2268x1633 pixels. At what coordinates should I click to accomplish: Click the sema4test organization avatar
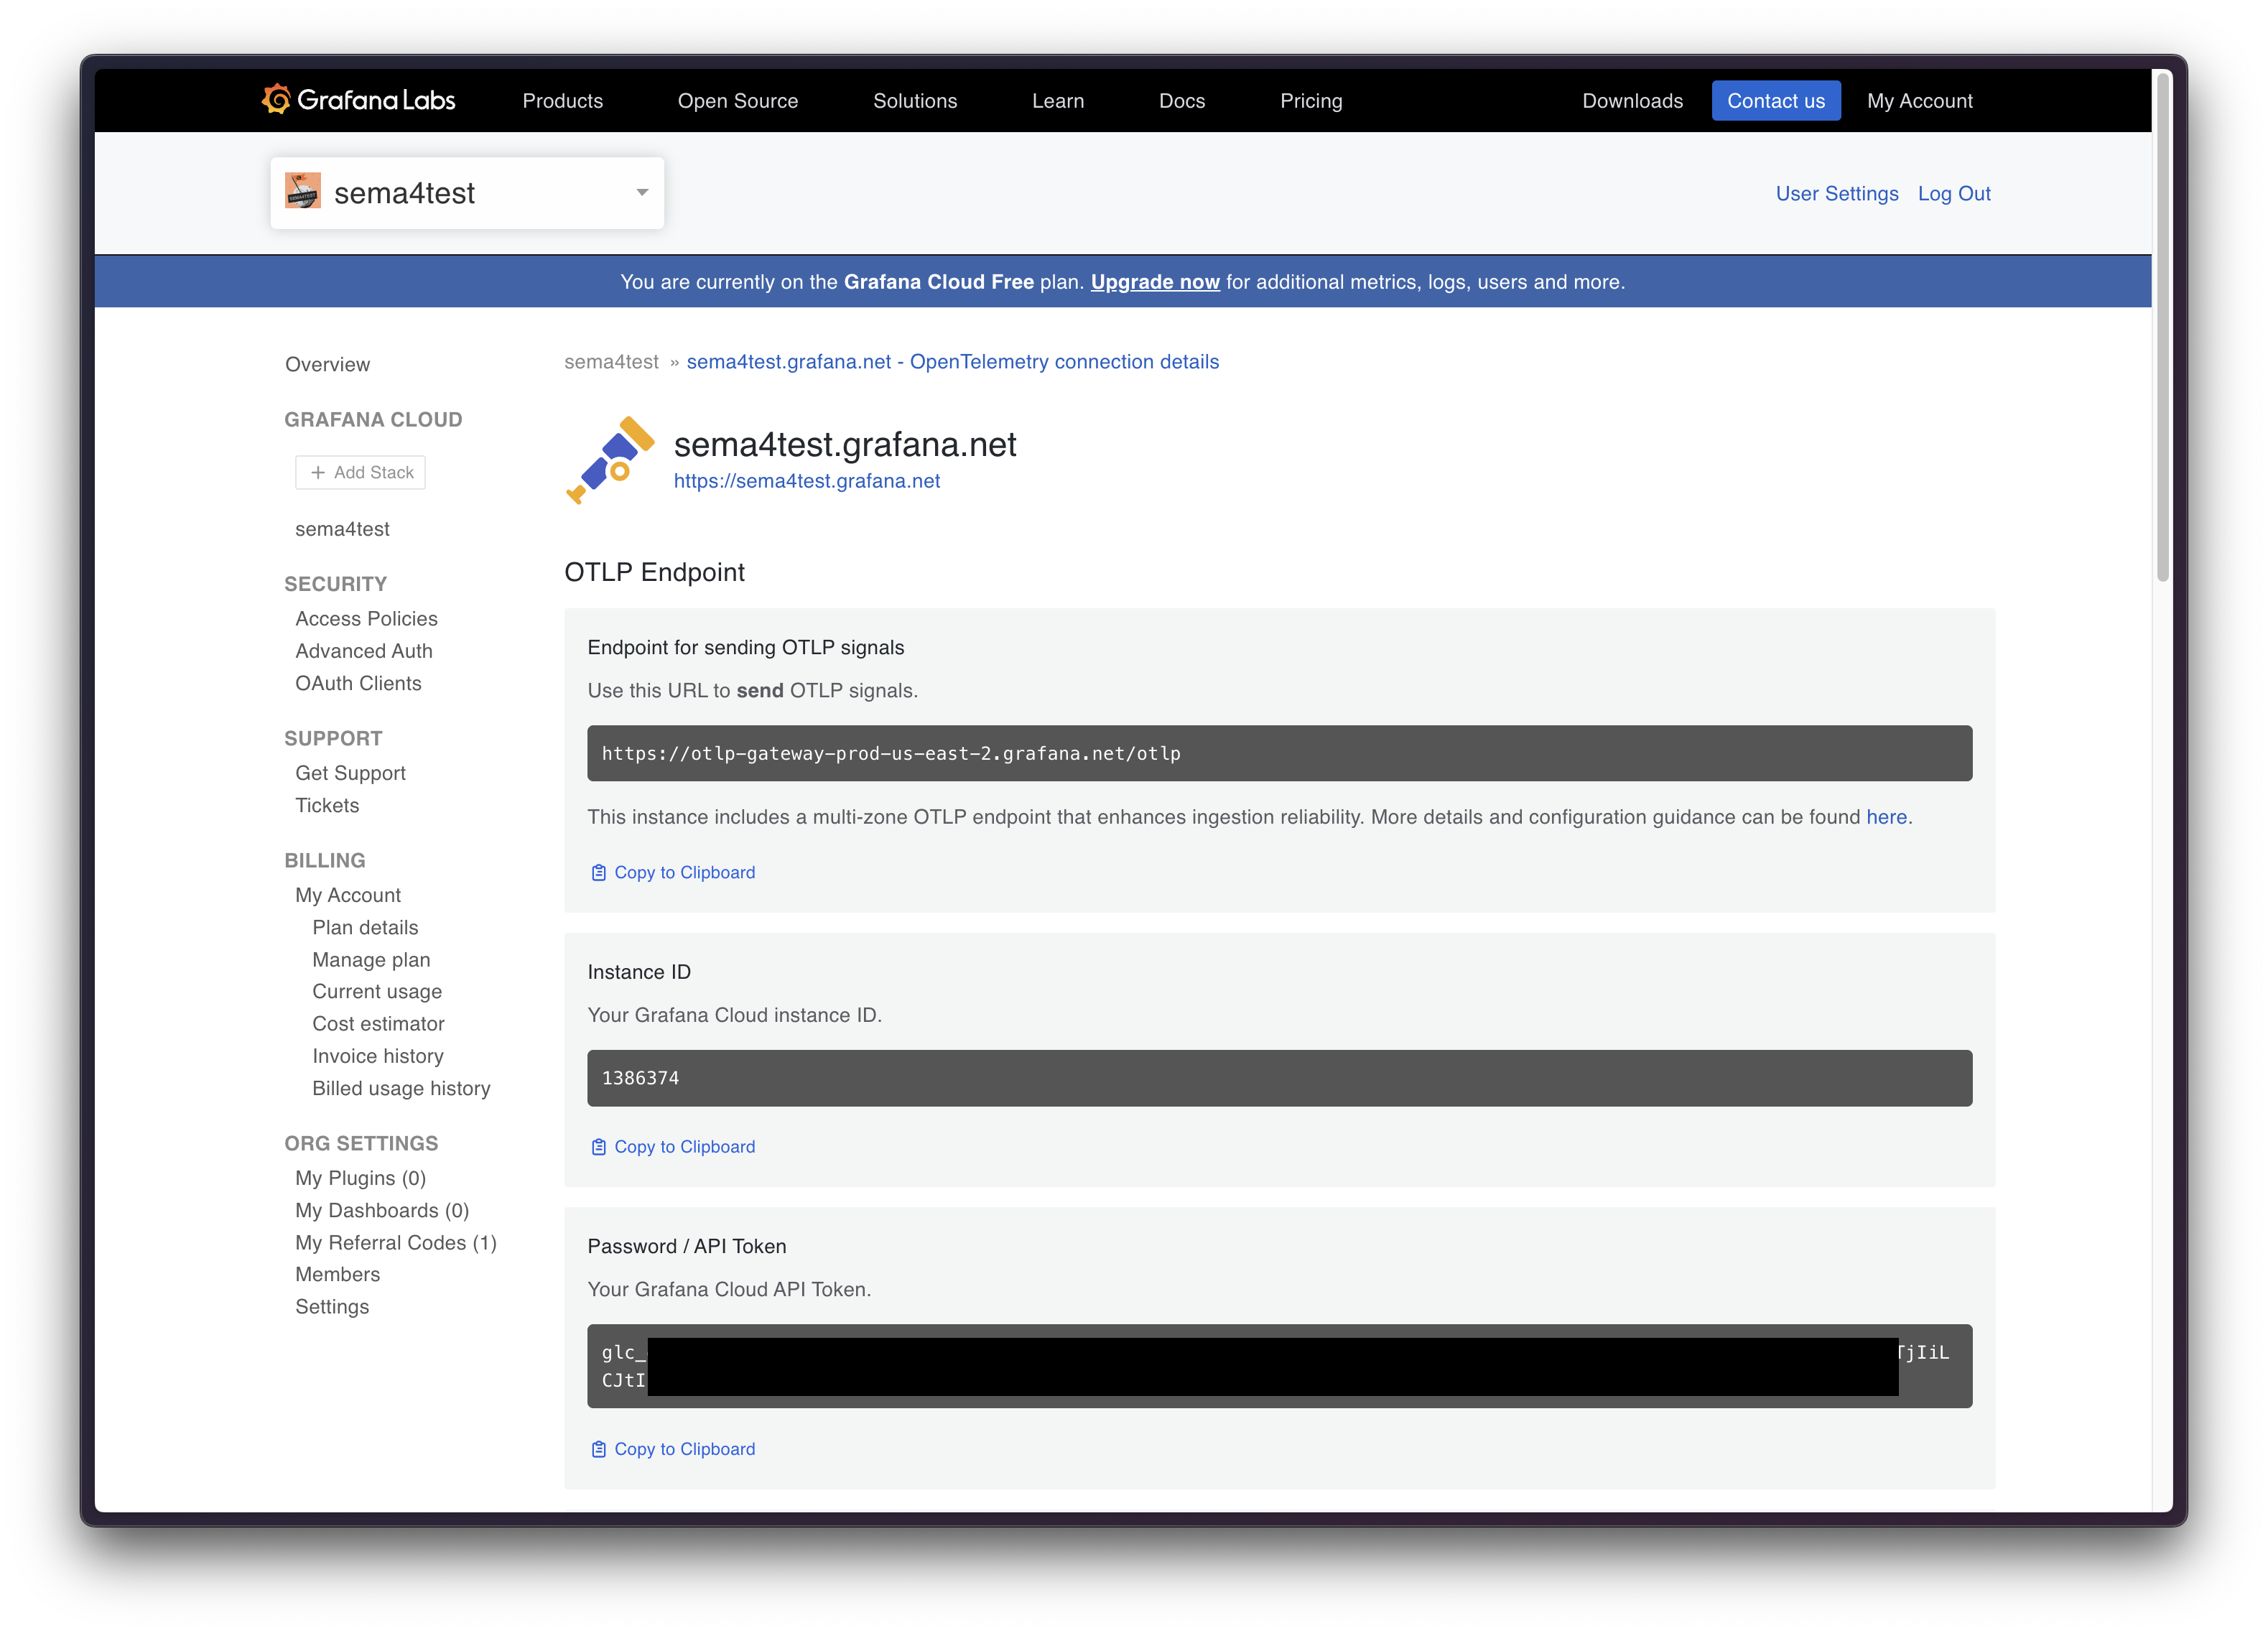click(304, 192)
